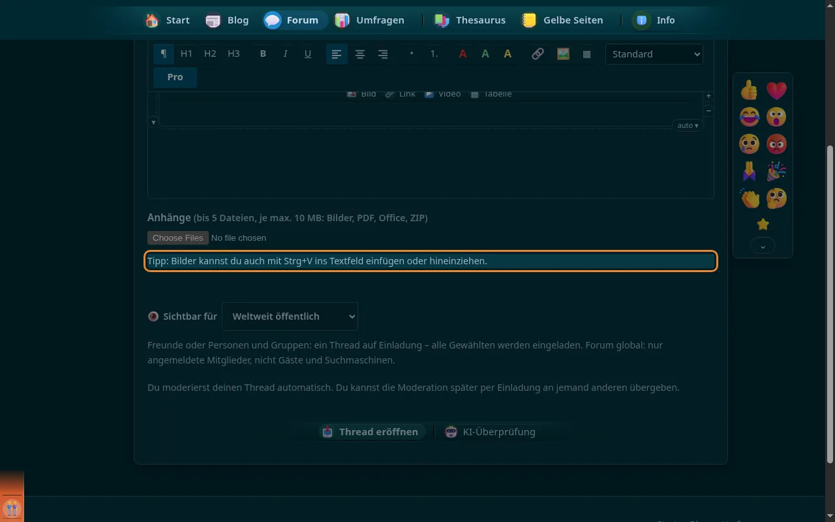Open the Umfragen section
The image size is (835, 522).
pyautogui.click(x=369, y=20)
